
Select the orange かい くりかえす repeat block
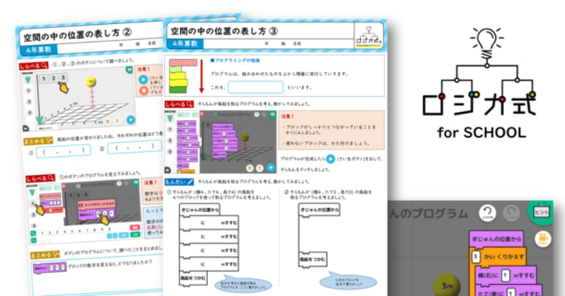[499, 257]
